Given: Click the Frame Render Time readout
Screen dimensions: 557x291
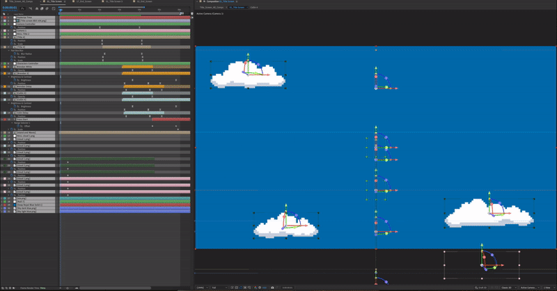Looking at the screenshot, I should (x=33, y=288).
